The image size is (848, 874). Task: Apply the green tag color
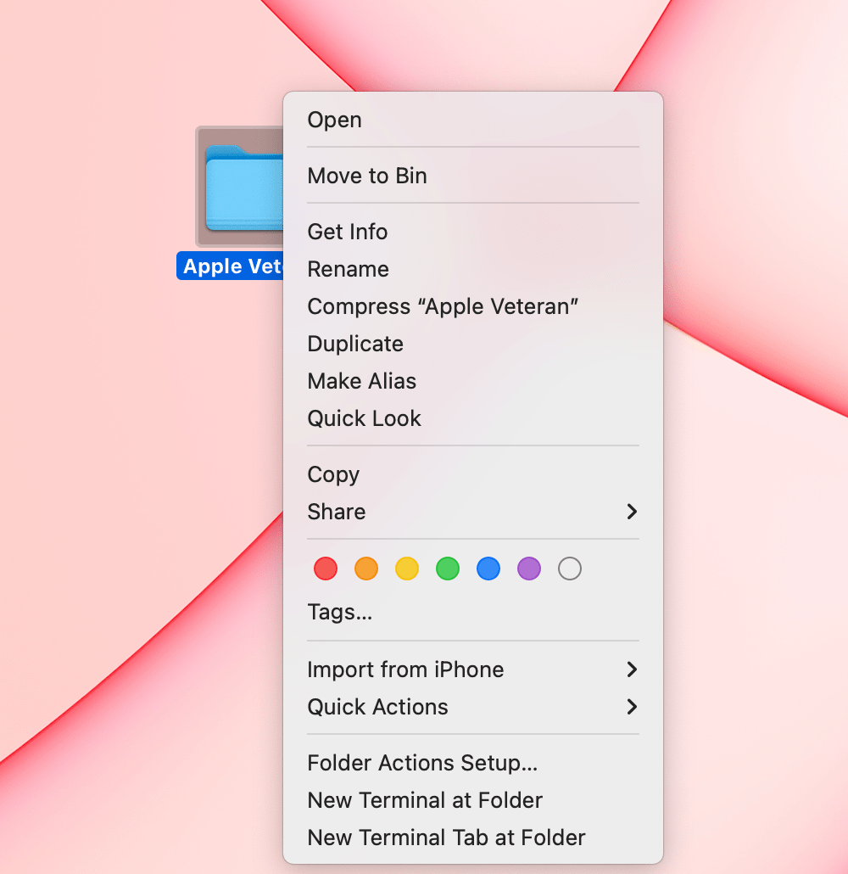[x=447, y=569]
